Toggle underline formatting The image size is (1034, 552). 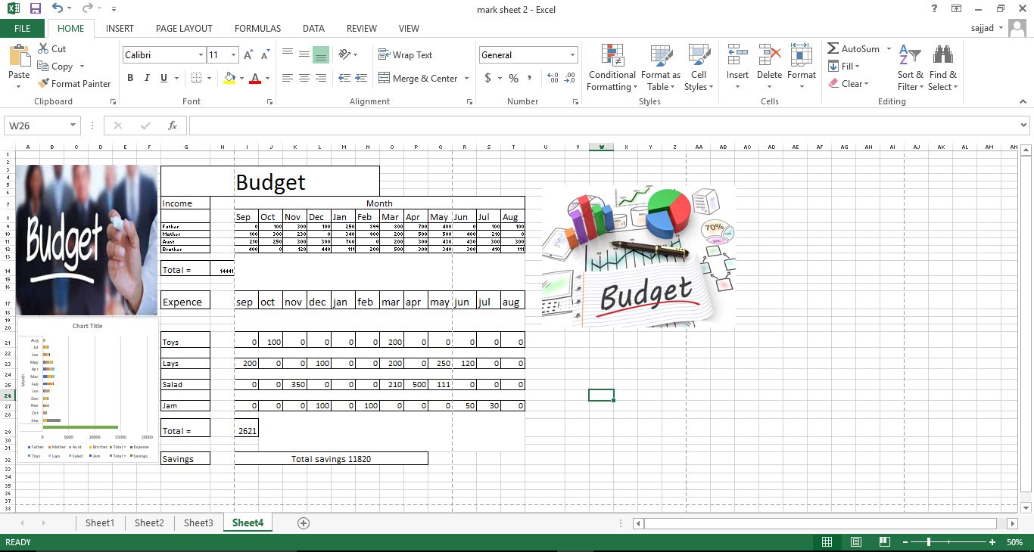161,78
